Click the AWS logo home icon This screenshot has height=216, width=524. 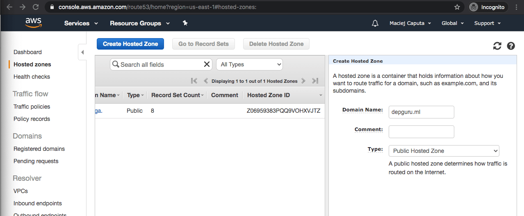tap(33, 23)
